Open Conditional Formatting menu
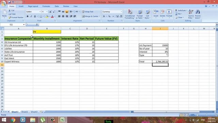Screen dimensions: 218x123 click(x=130, y=14)
